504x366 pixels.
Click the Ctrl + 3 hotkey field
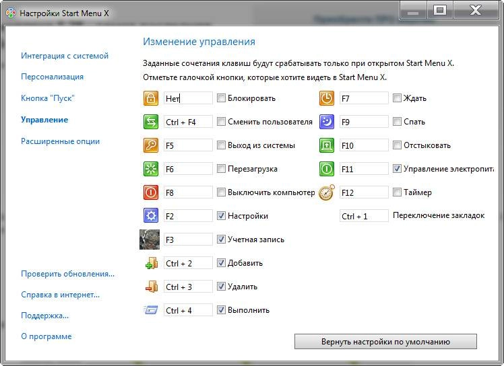(x=188, y=287)
